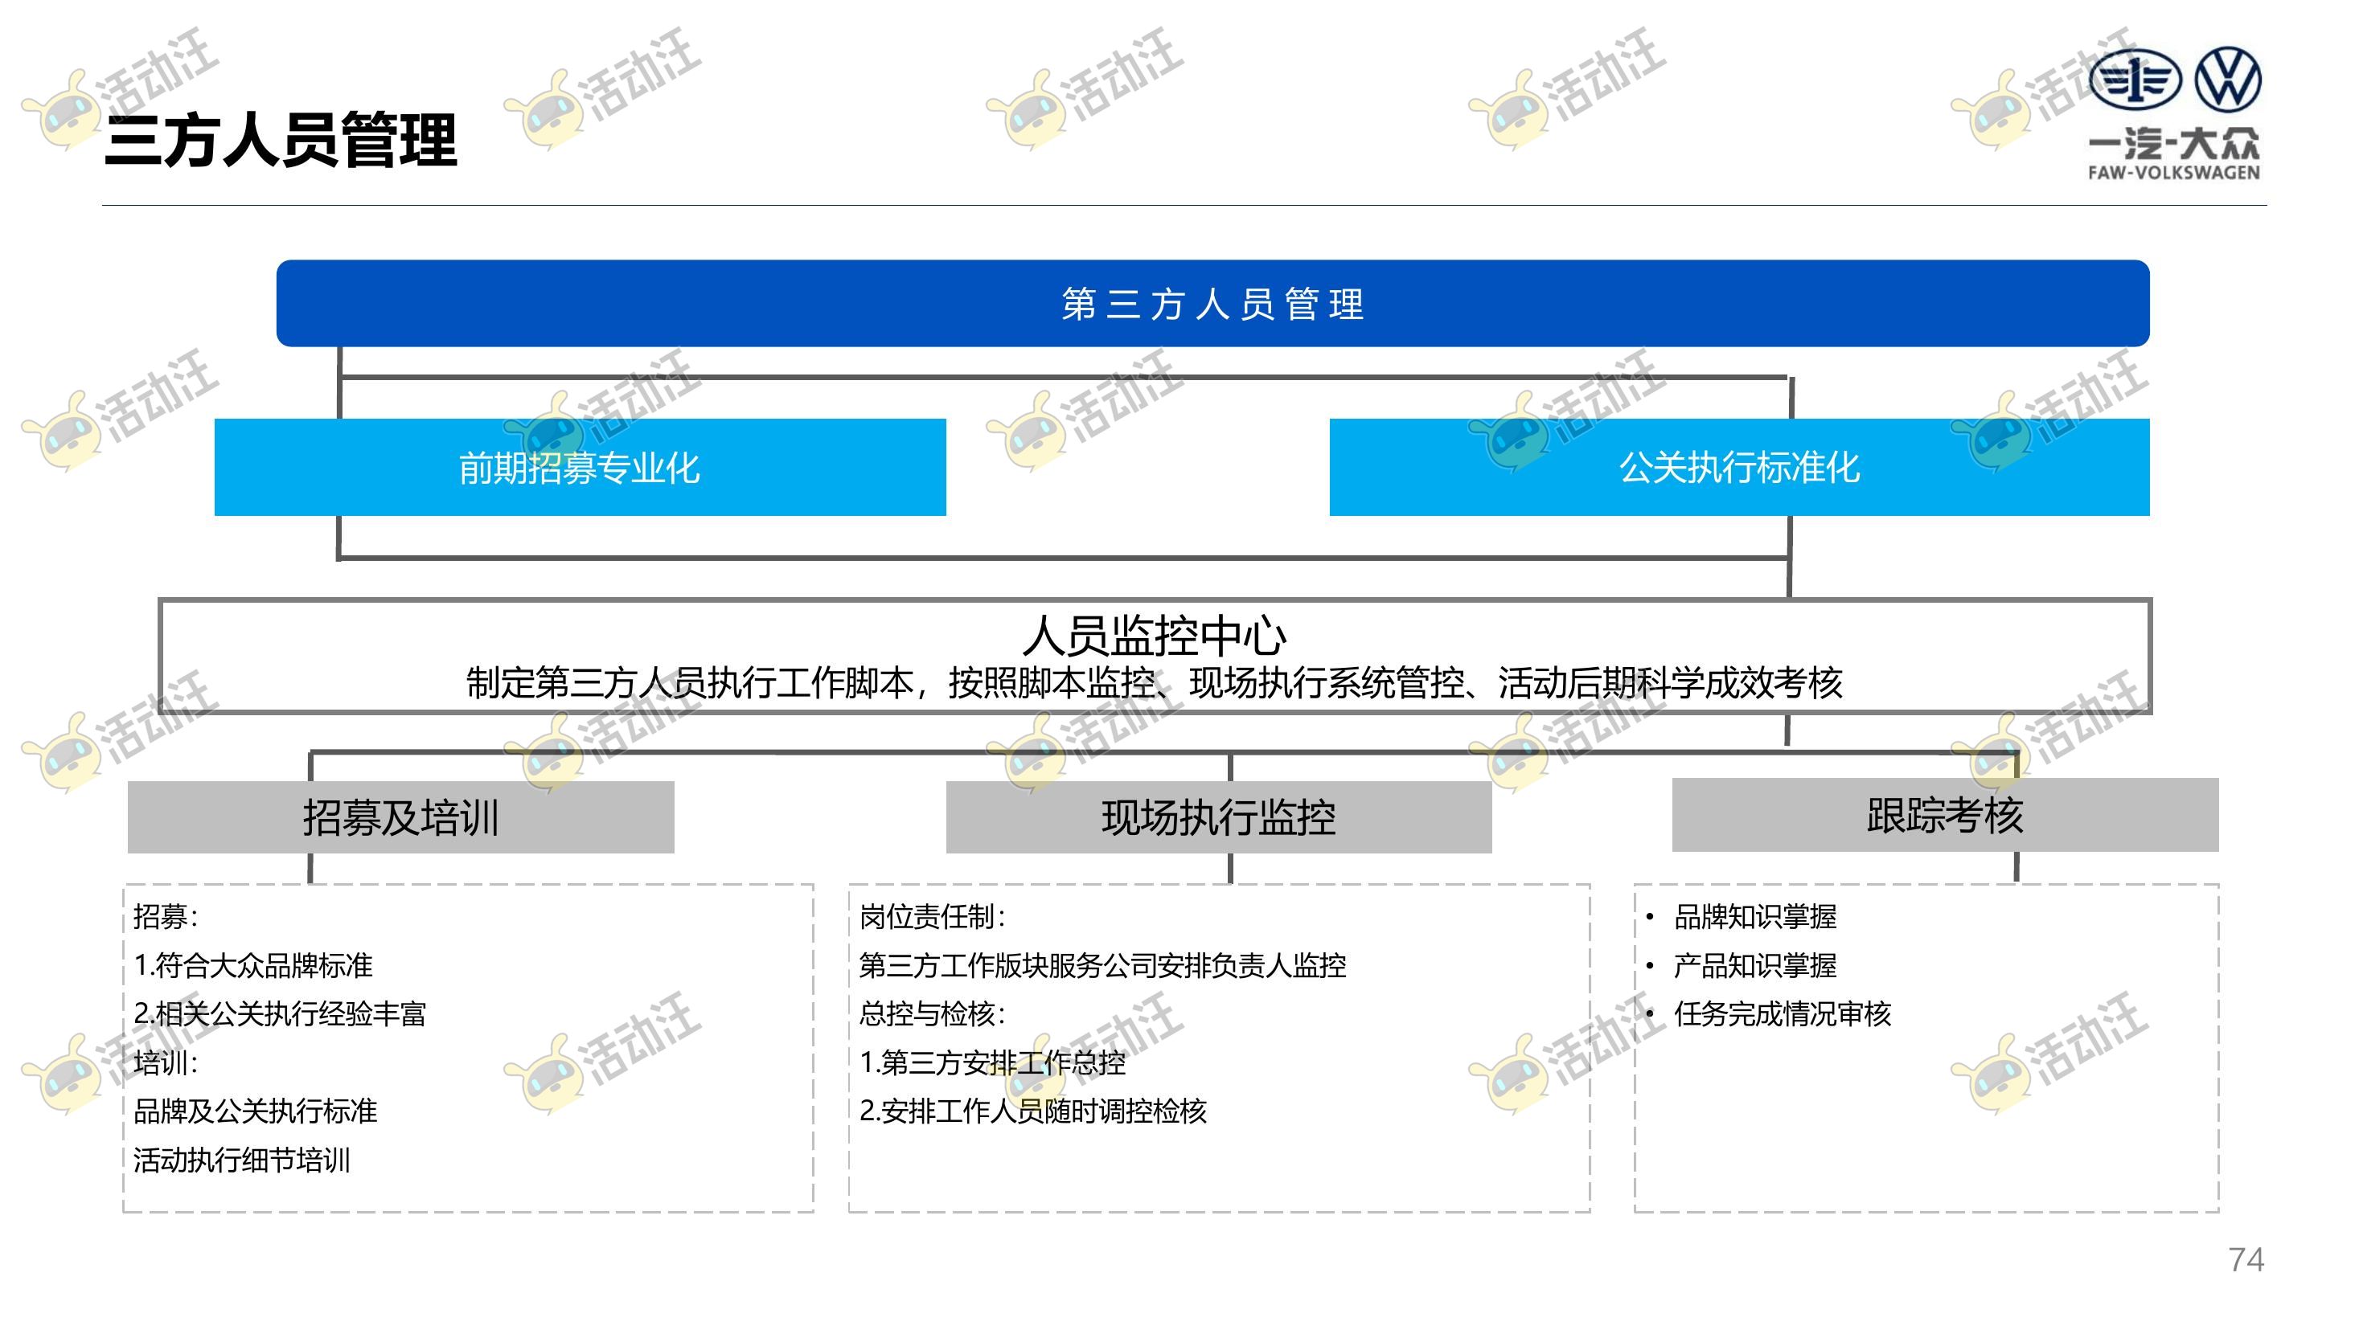The height and width of the screenshot is (1326, 2359).
Task: Click the 岗位责任制: label
Action: tap(932, 916)
